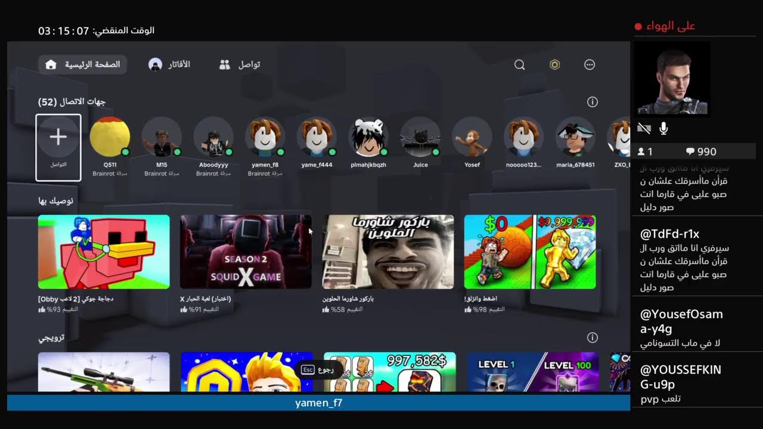Viewport: 763px width, 429px height.
Task: Select friend avatar Juice
Action: (420, 137)
